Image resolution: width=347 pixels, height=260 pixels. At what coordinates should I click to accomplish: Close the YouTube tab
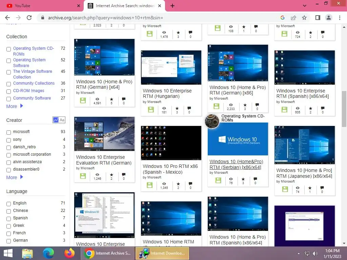click(79, 6)
